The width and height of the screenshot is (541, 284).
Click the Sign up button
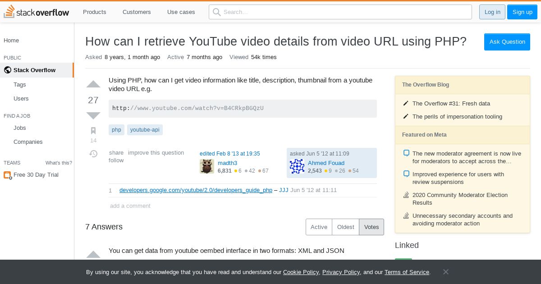pyautogui.click(x=523, y=12)
